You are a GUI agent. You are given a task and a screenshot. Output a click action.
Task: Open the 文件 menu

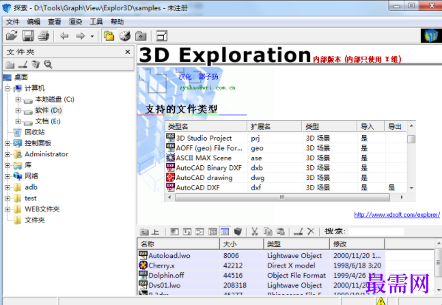pyautogui.click(x=13, y=22)
